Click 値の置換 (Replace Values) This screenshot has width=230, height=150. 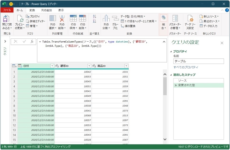point(128,26)
